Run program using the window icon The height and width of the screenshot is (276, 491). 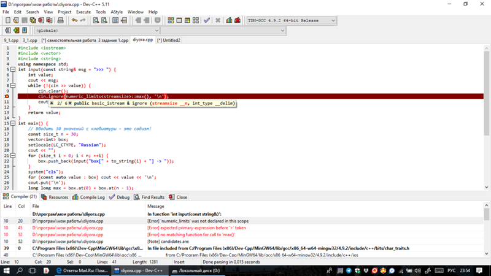[179, 20]
